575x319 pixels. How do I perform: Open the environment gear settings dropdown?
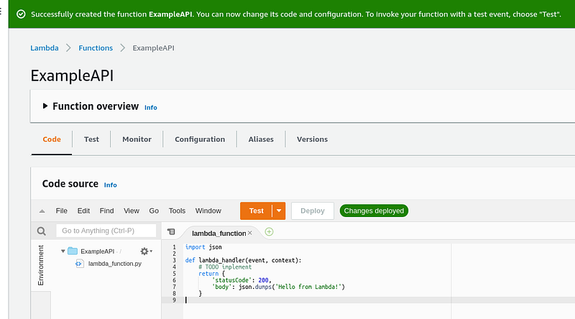147,251
